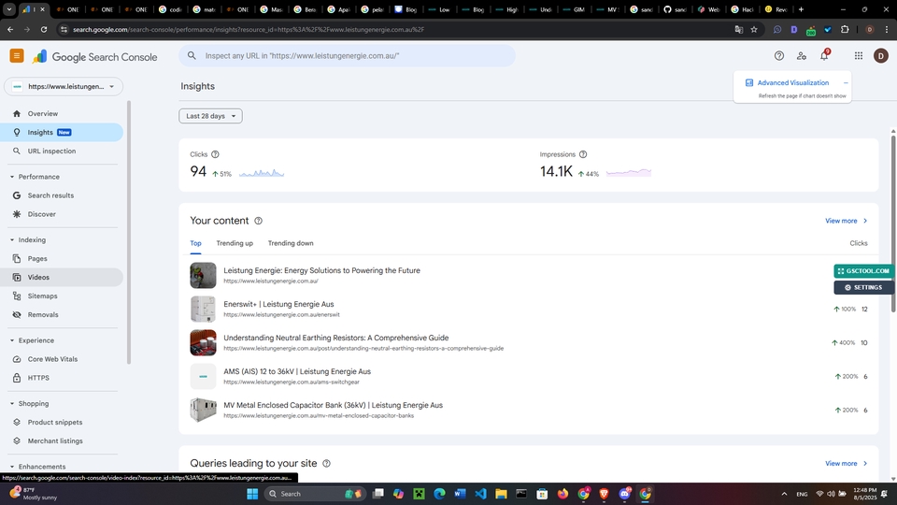Click the hamburger main menu icon
This screenshot has height=505, width=897.
(17, 56)
